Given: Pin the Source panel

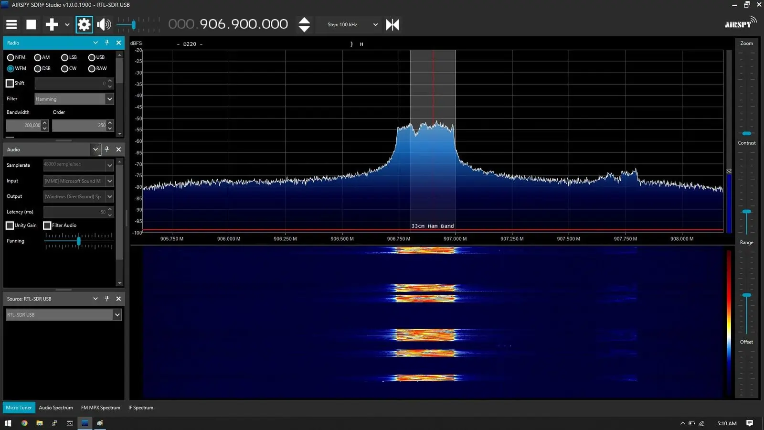Looking at the screenshot, I should point(107,299).
